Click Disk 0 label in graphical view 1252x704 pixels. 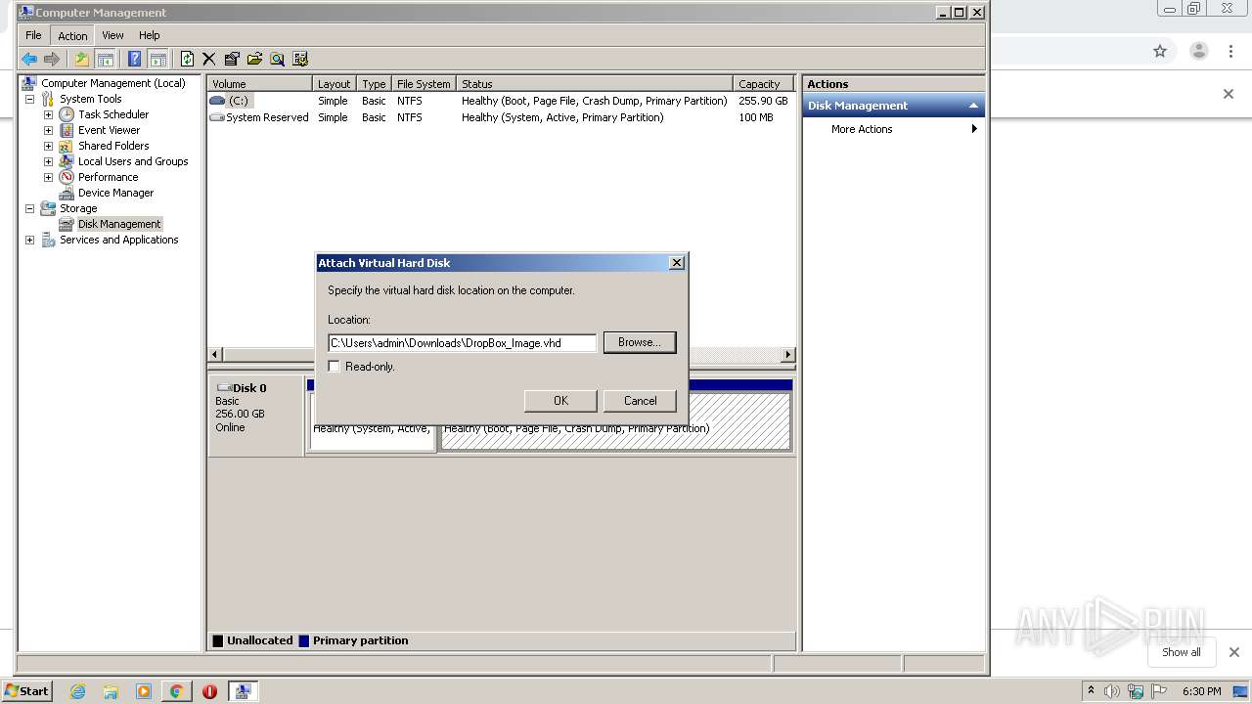coord(249,388)
